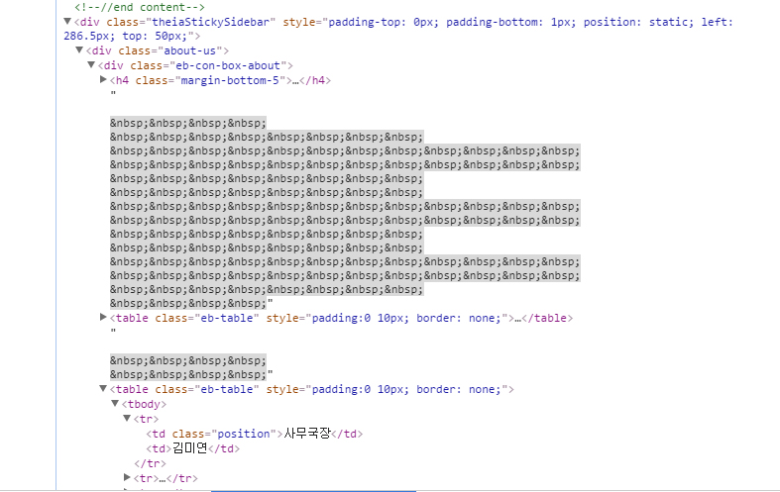Select the end content comment line
The width and height of the screenshot is (780, 492).
tap(140, 8)
